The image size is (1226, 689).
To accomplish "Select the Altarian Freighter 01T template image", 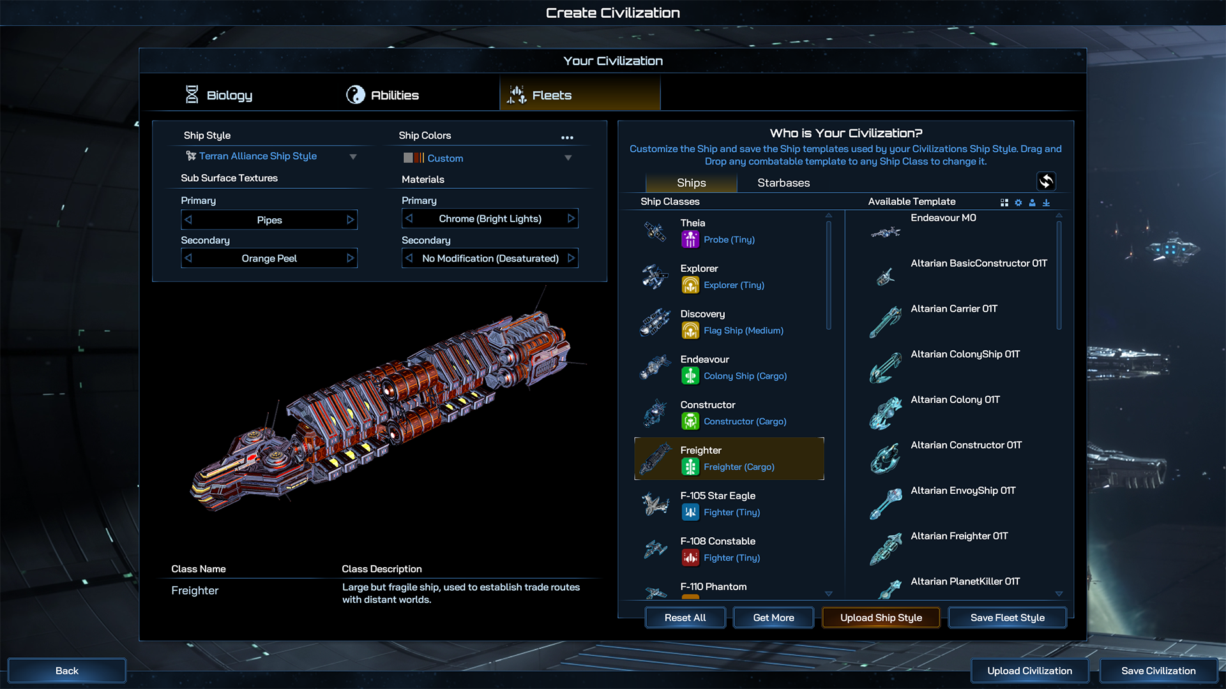I will [886, 549].
